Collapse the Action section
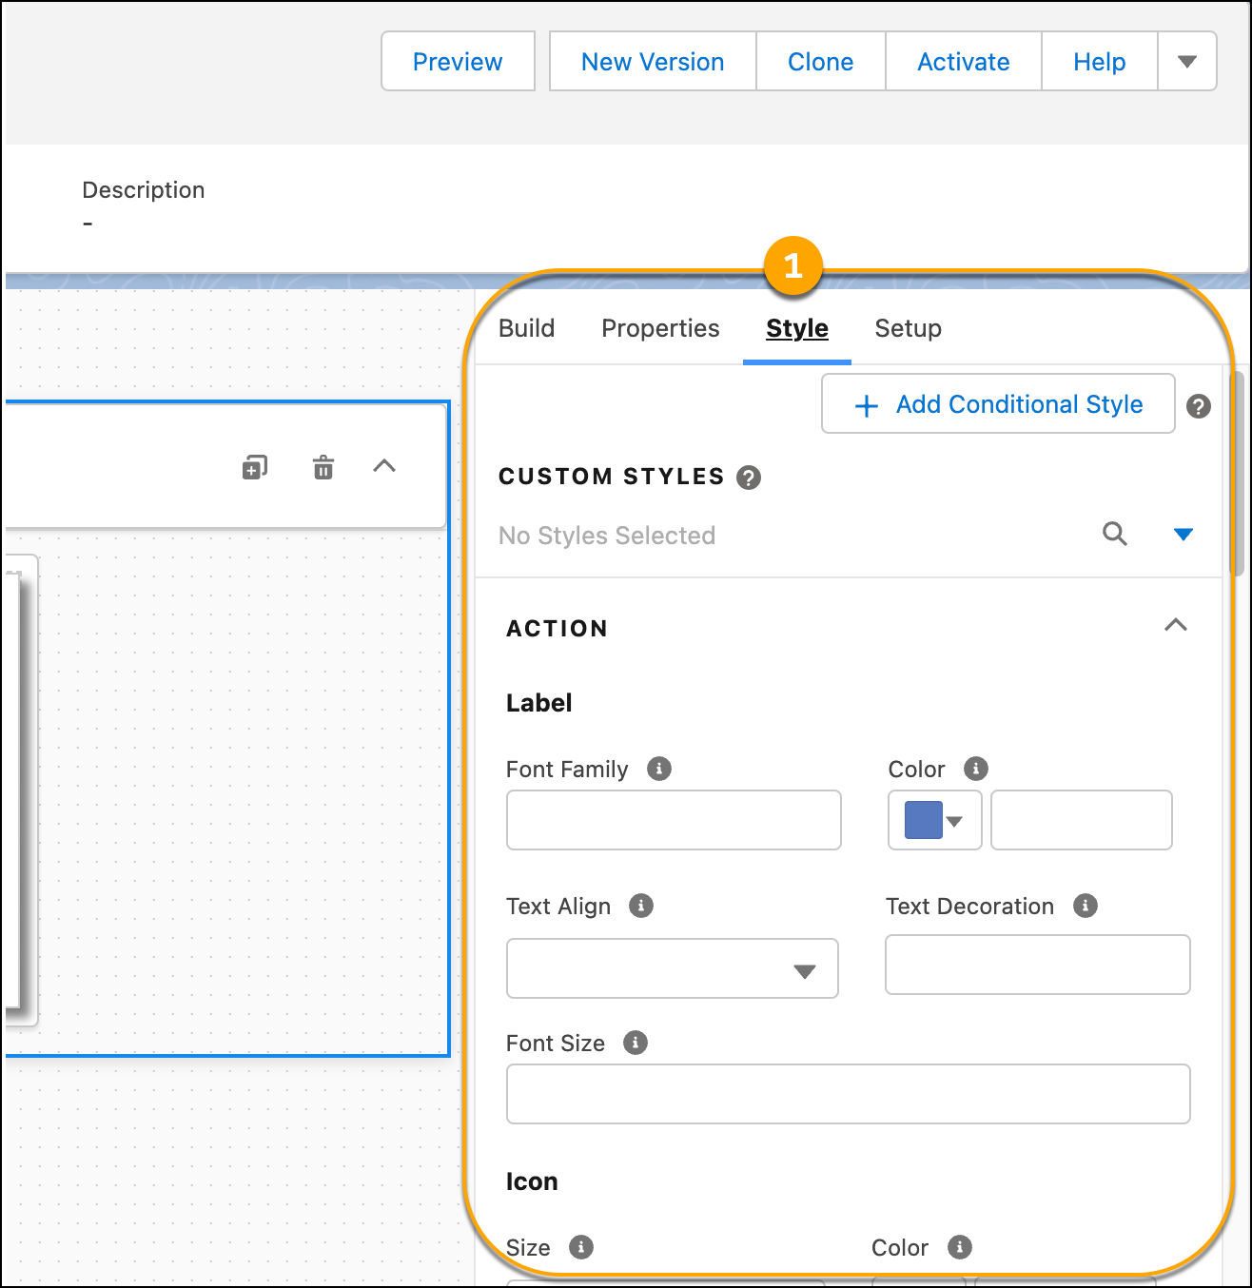Screen dimensions: 1252x1288 [1176, 625]
